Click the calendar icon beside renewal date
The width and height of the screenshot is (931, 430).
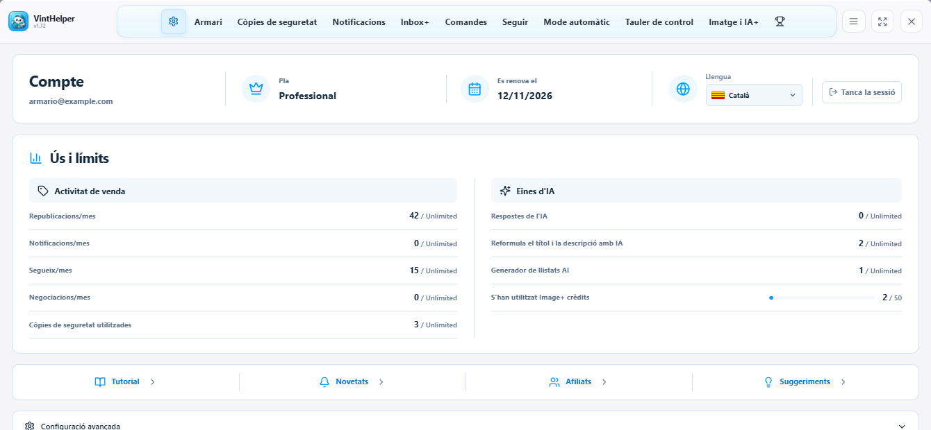pyautogui.click(x=475, y=89)
